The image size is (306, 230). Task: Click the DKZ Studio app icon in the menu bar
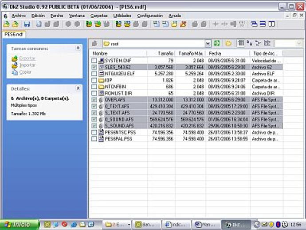pyautogui.click(x=6, y=16)
